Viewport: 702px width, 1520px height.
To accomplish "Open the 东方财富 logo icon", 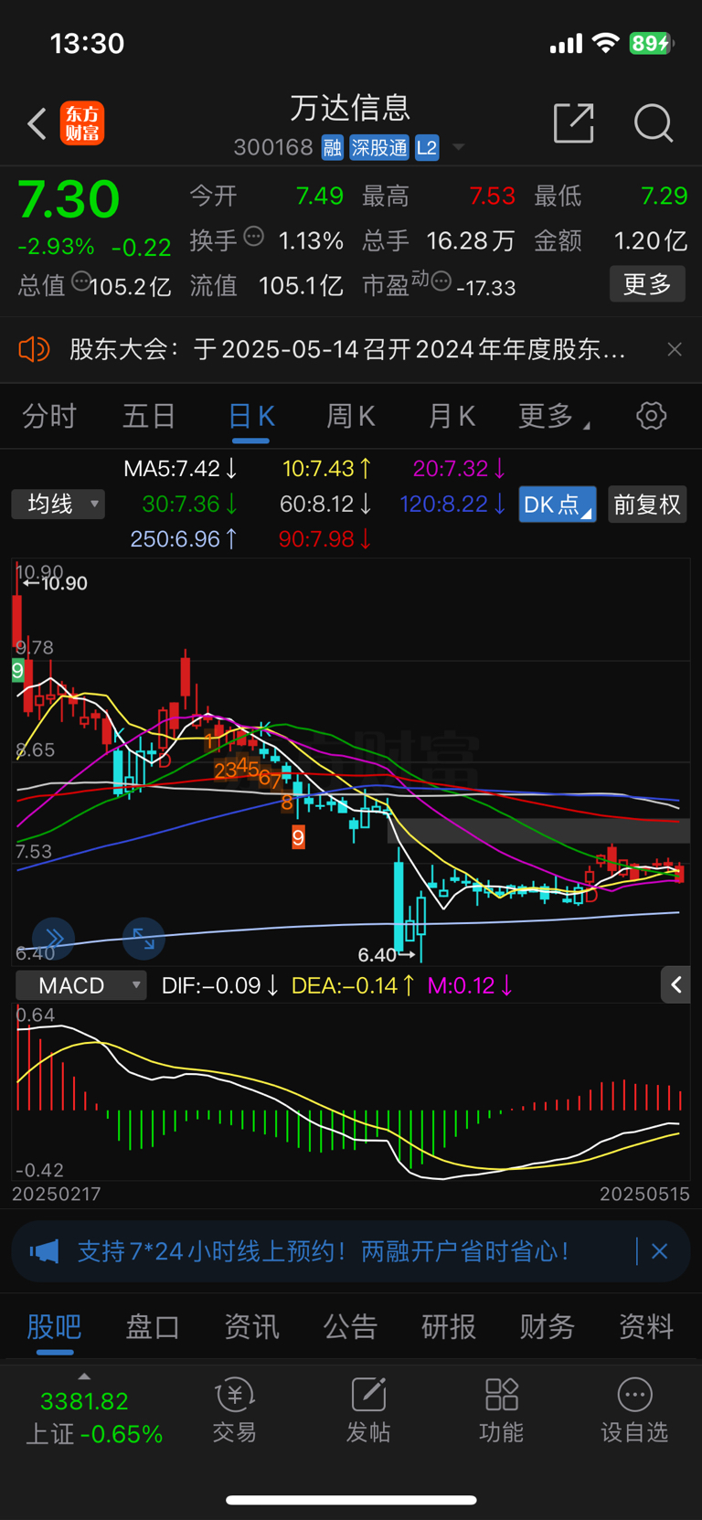I will pos(82,123).
